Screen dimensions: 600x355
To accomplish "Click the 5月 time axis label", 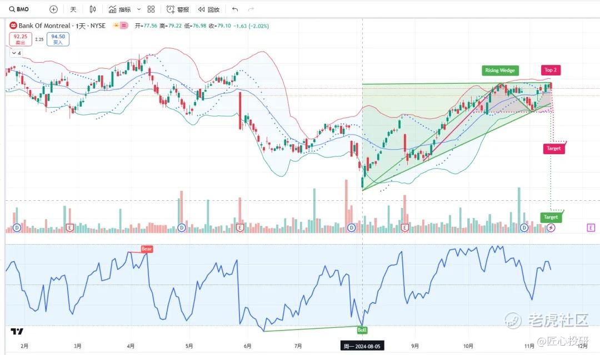I will [189, 346].
